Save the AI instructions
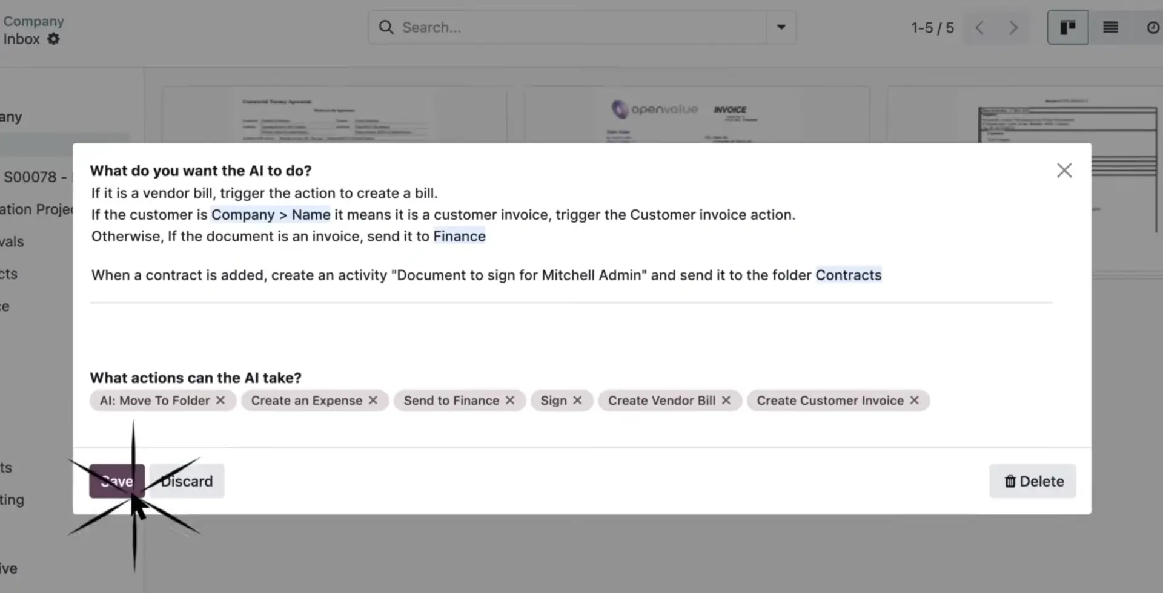Image resolution: width=1163 pixels, height=593 pixels. coord(117,480)
